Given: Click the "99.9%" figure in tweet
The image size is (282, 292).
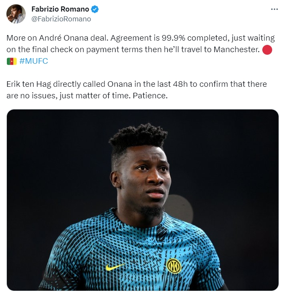Looking at the screenshot, I should [173, 38].
